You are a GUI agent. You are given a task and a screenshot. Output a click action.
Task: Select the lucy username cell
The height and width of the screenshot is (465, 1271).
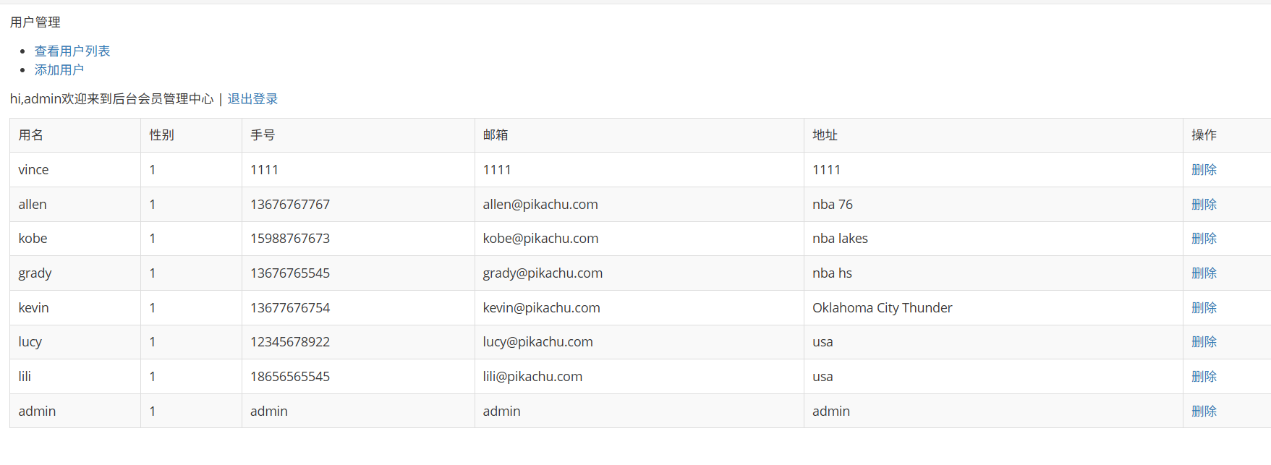click(x=75, y=342)
